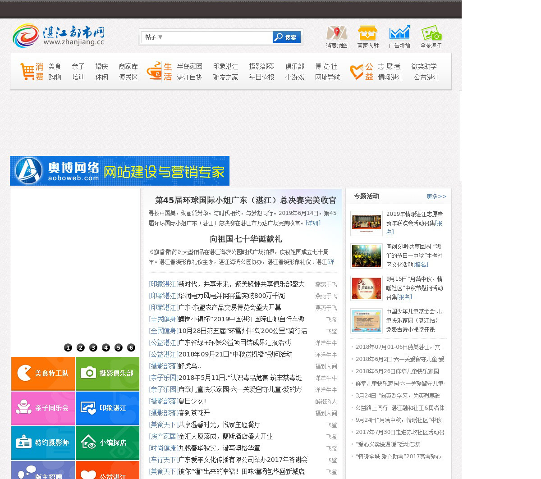
Task: Expand the 帖子 search type dropdown
Action: [154, 37]
